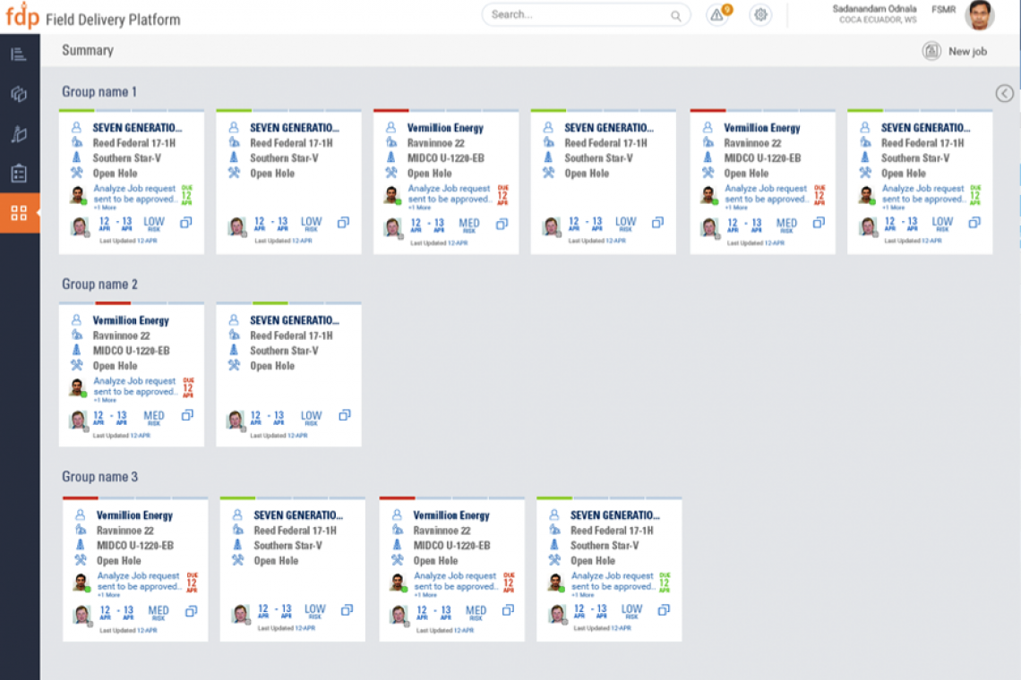Screen dimensions: 1021x680
Task: Open settings gear in top bar
Action: pyautogui.click(x=760, y=15)
